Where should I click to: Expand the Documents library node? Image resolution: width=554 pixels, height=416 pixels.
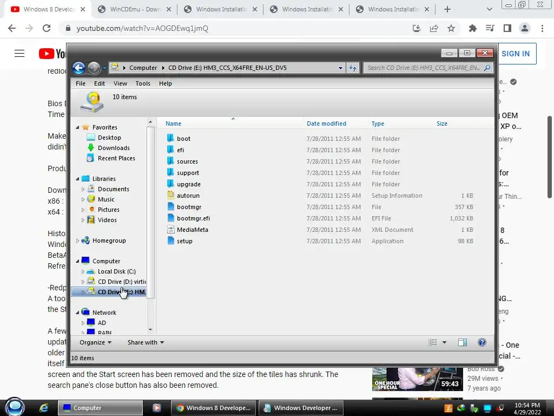(83, 189)
